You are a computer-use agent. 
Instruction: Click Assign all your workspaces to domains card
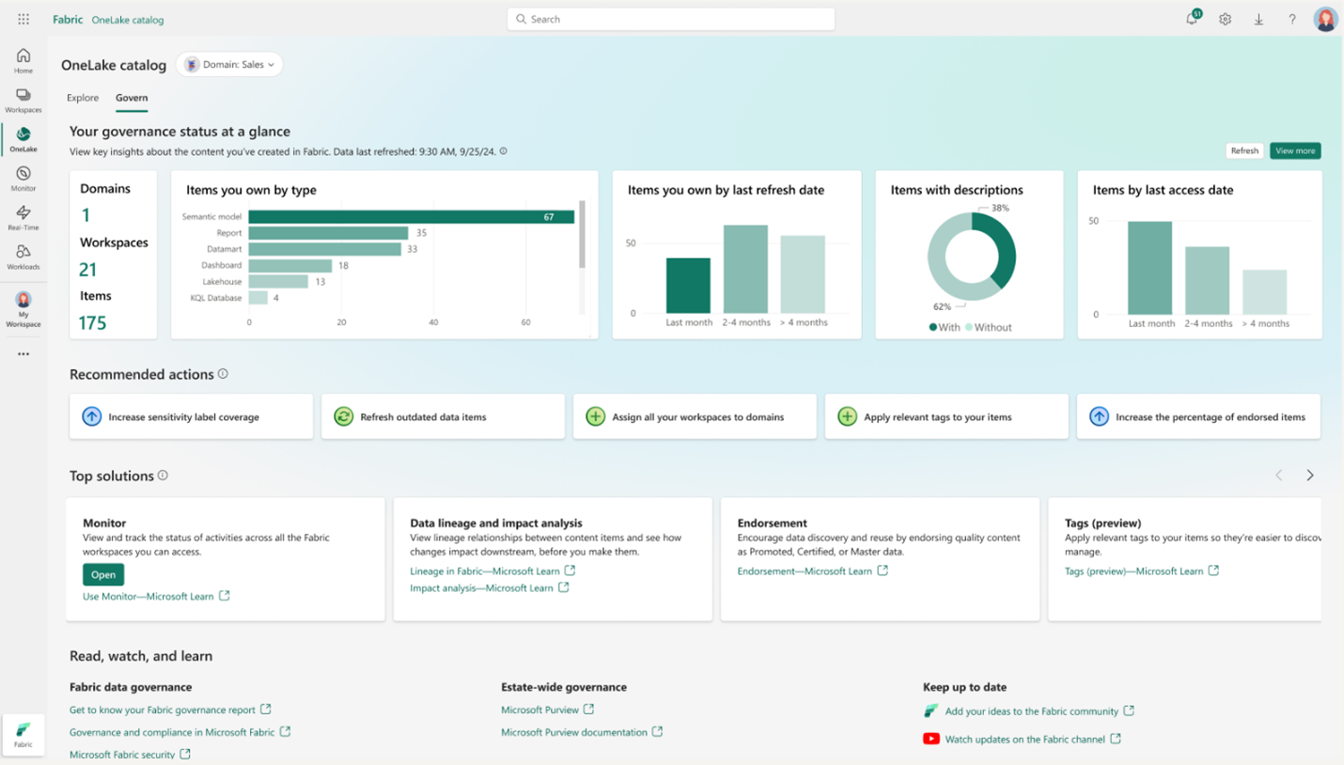click(x=695, y=416)
